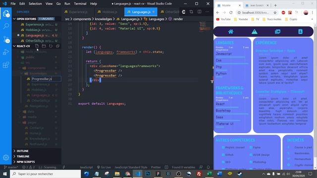
Task: Close the Modele tab in Chrome
Action: click(240, 5)
